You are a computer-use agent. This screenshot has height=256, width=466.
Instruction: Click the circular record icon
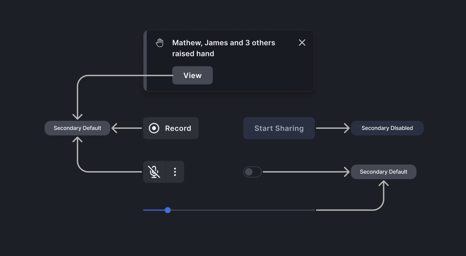[154, 128]
